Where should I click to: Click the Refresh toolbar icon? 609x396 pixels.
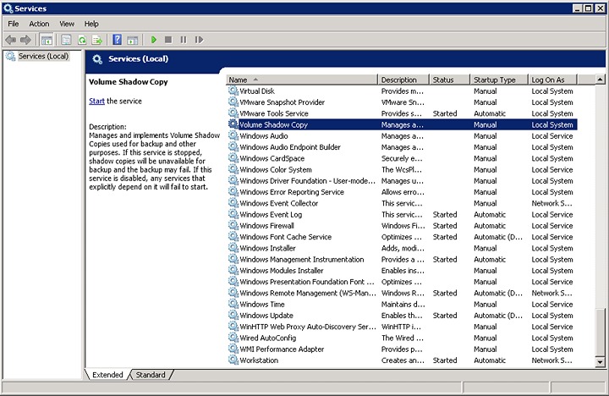(82, 40)
